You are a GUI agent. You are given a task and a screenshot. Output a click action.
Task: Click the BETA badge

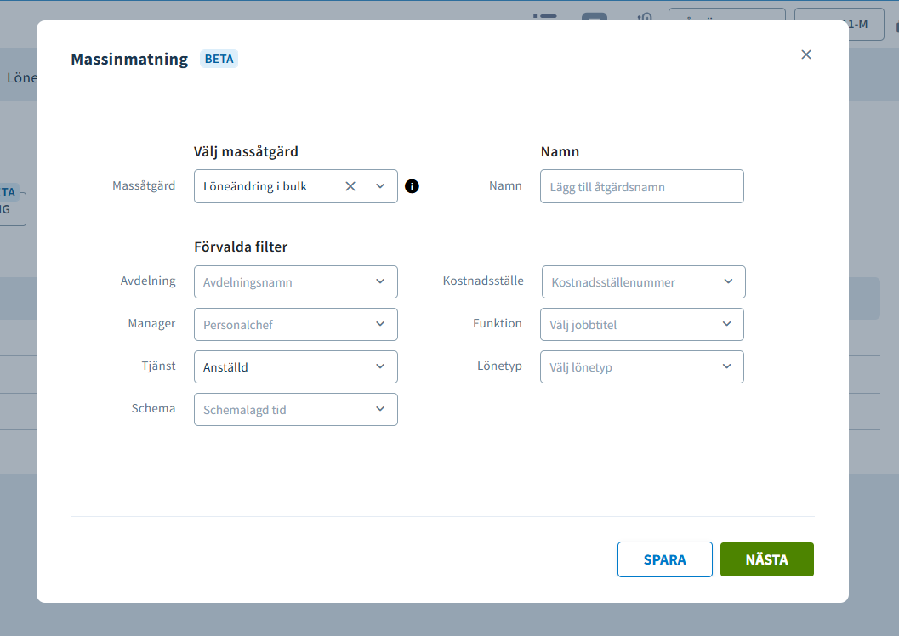(219, 59)
